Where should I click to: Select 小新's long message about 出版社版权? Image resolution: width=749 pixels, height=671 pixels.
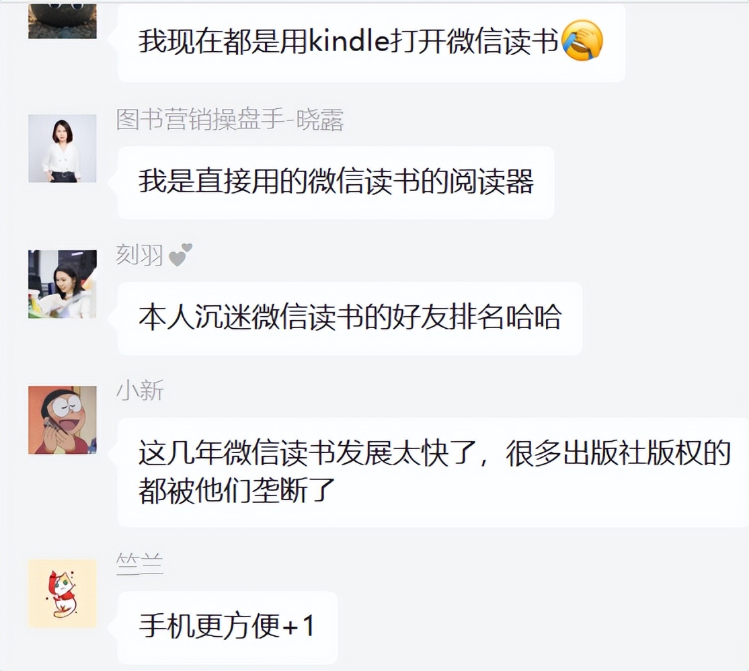point(433,473)
